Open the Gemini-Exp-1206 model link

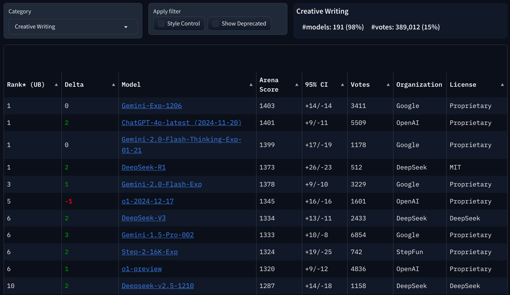point(152,106)
